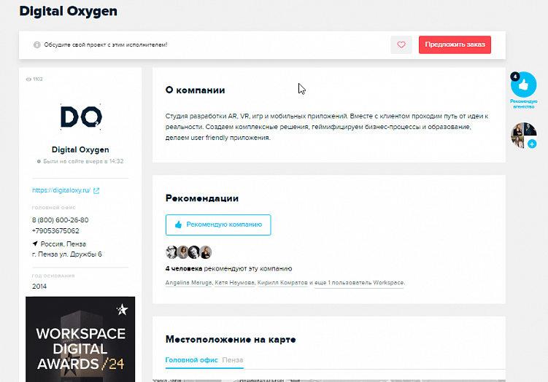Click the last recommender avatar in the row
The width and height of the screenshot is (548, 382).
point(207,252)
